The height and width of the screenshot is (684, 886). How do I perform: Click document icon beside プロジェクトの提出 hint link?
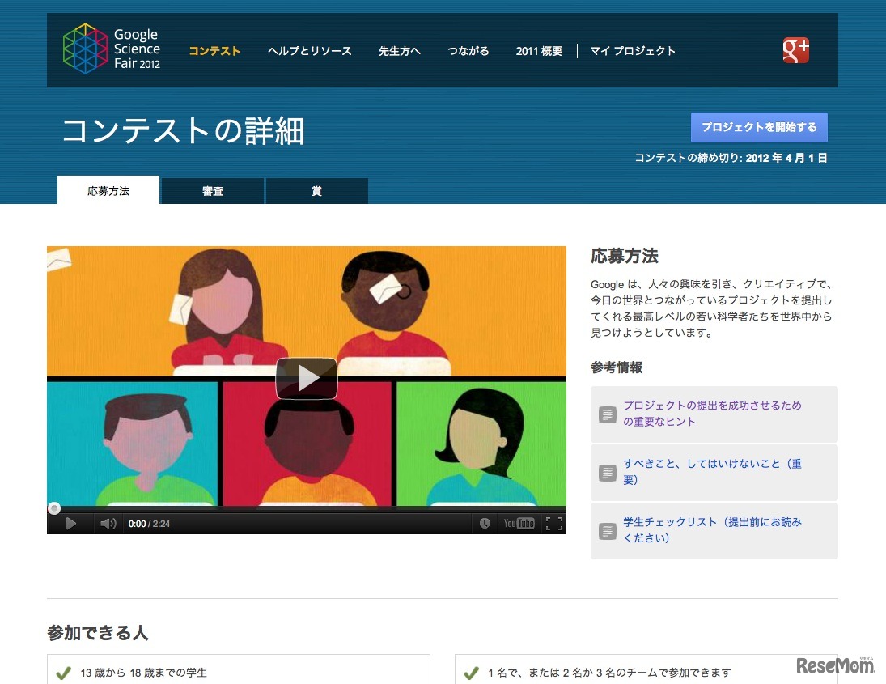tap(608, 414)
